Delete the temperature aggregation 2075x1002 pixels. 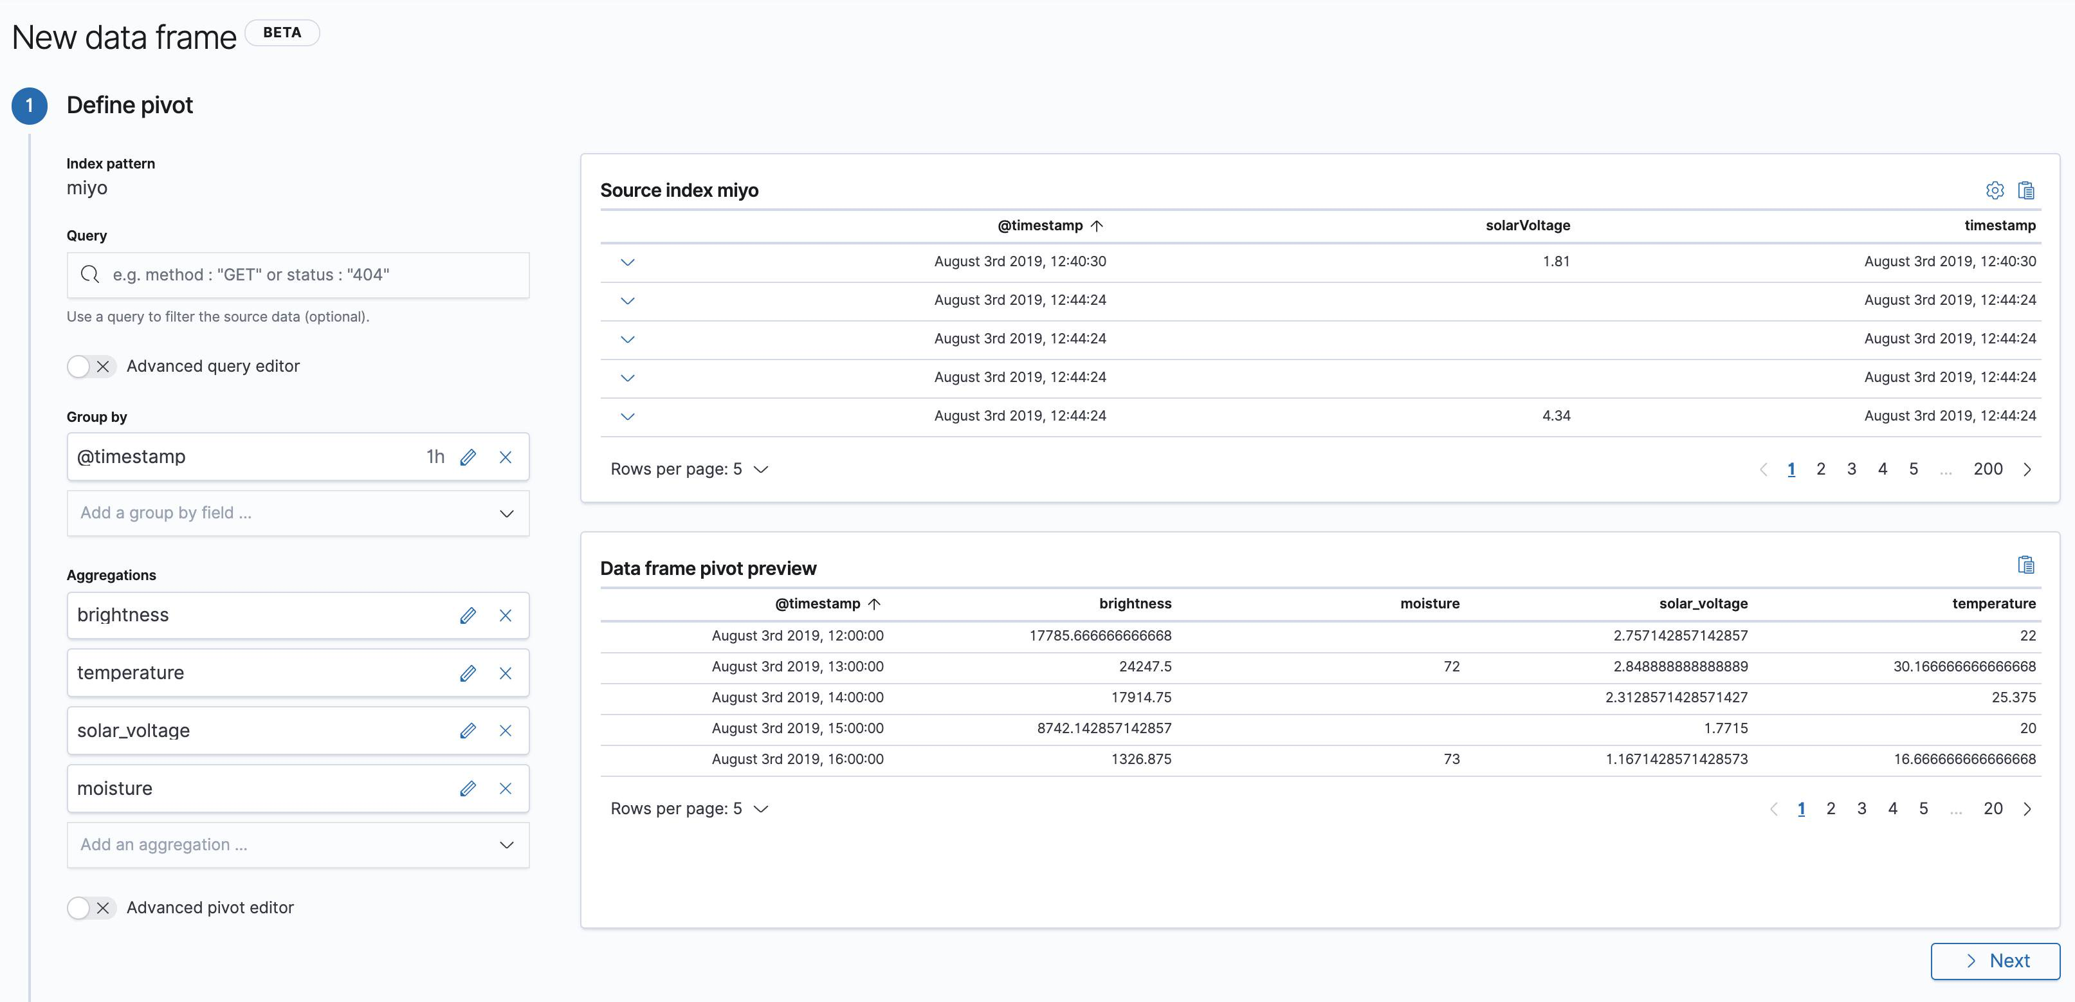(x=505, y=673)
